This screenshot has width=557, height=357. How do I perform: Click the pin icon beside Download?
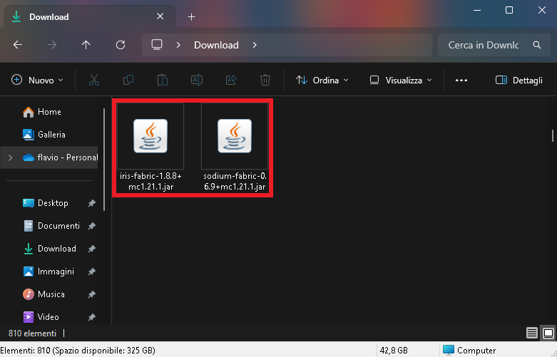(92, 249)
